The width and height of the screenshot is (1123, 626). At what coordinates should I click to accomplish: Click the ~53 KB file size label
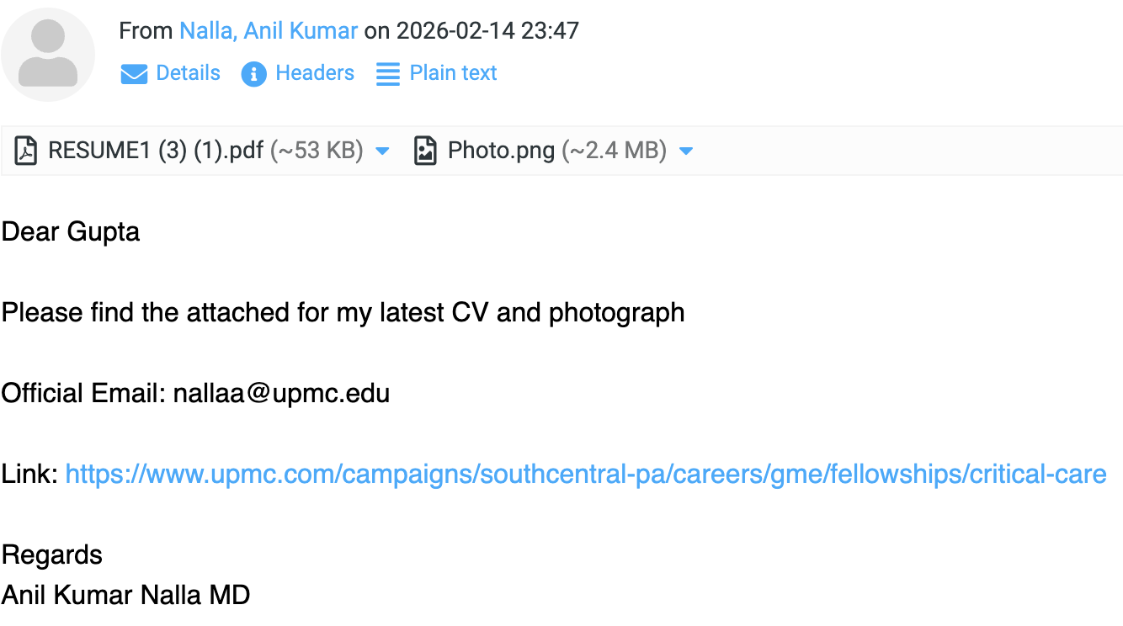coord(317,151)
